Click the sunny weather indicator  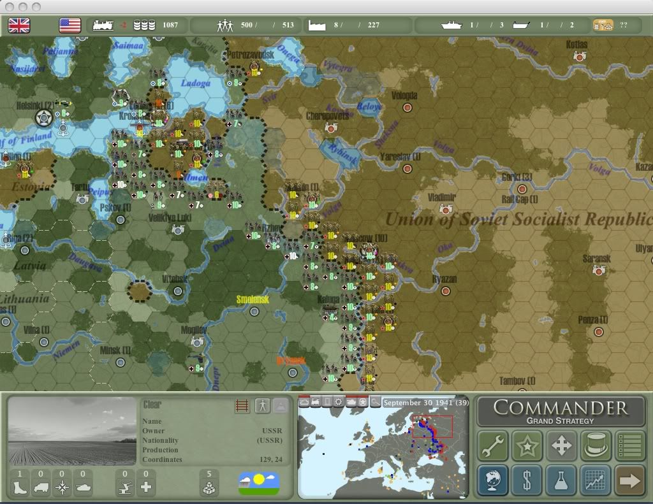coord(259,484)
